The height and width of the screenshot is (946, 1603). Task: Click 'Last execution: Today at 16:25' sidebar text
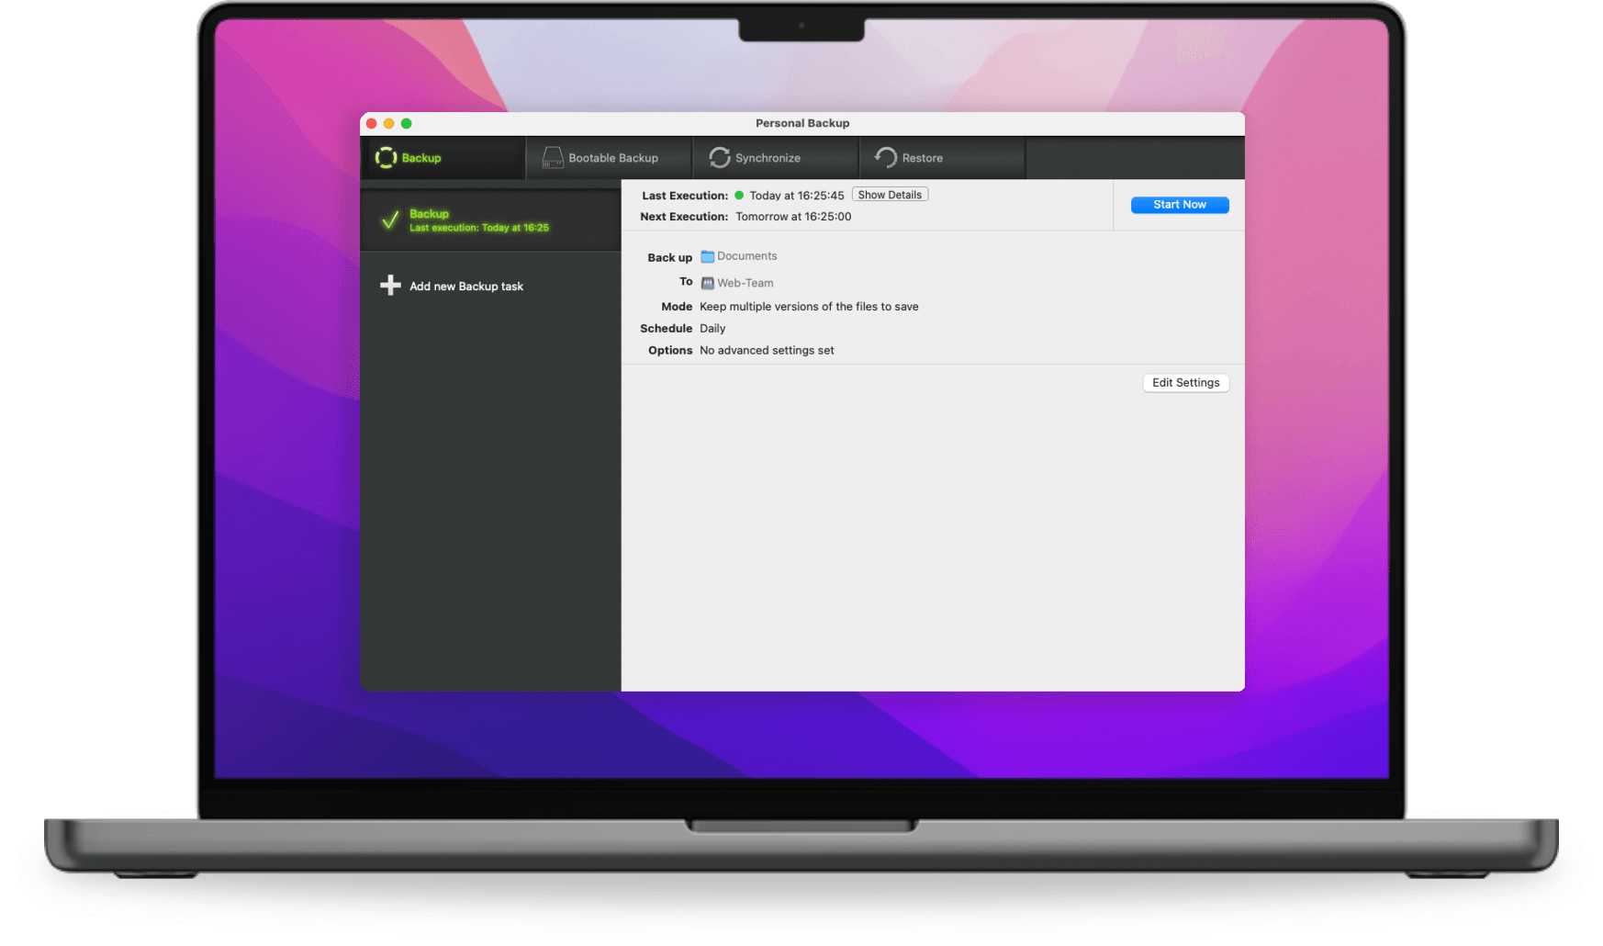click(x=479, y=228)
